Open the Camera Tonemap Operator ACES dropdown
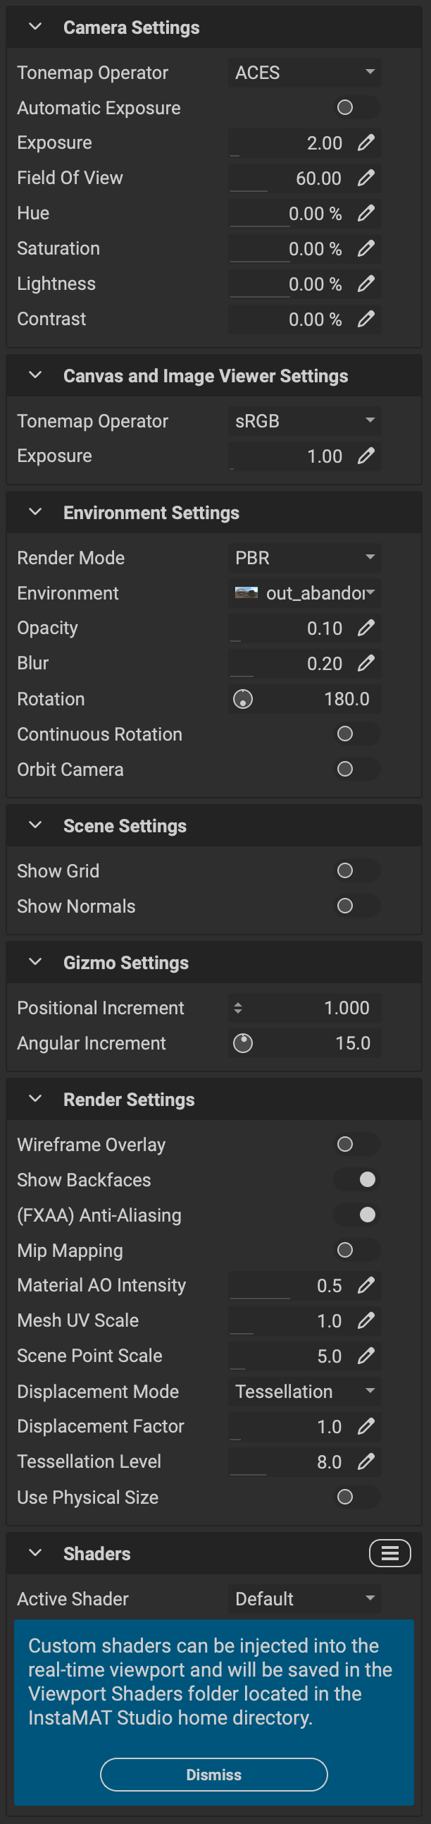 tap(304, 72)
